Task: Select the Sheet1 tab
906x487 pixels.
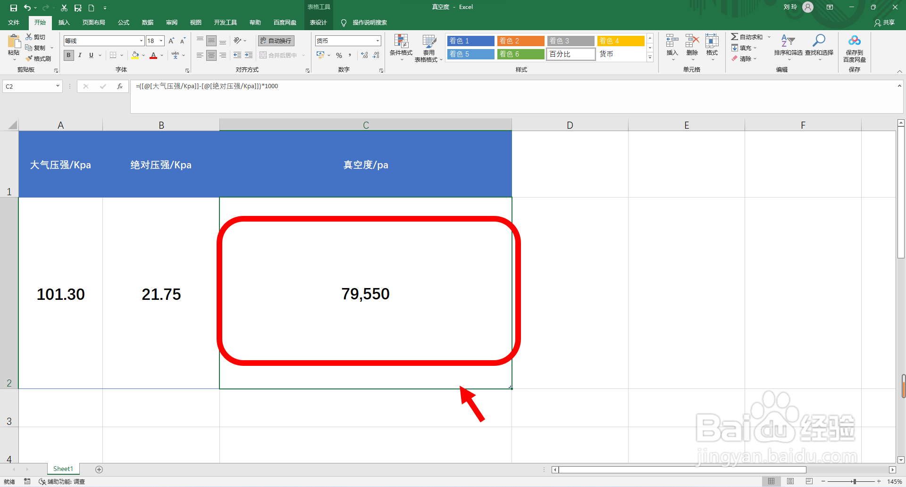Action: point(63,469)
